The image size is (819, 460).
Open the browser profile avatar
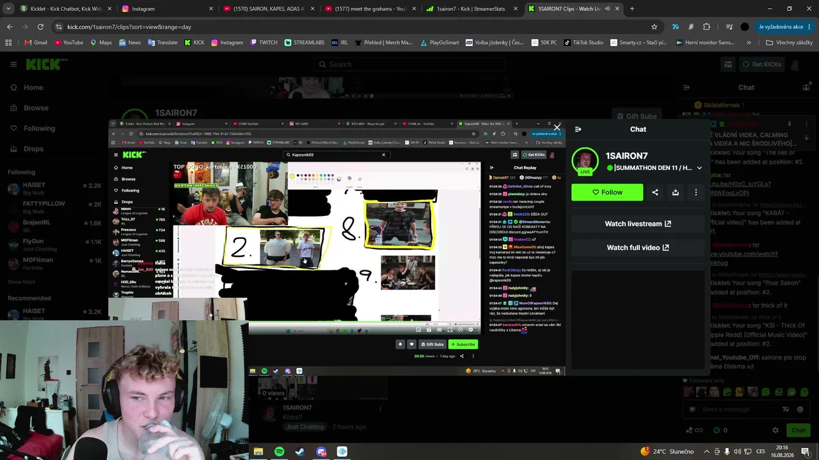[745, 27]
